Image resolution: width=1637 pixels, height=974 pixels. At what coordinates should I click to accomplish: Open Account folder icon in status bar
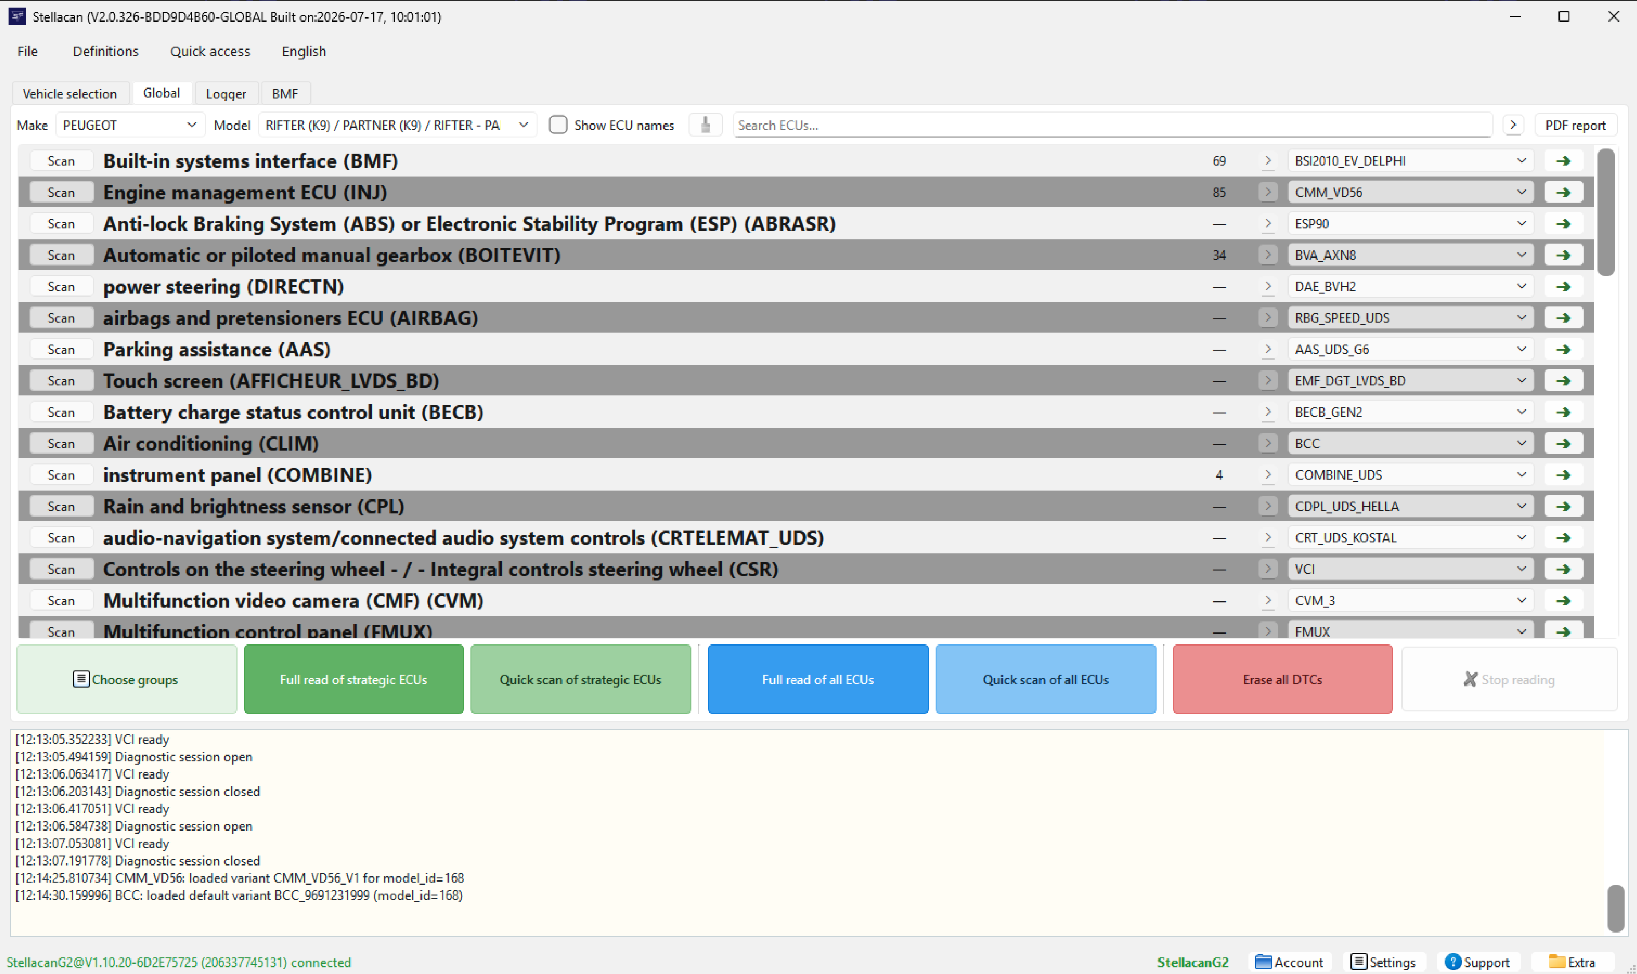pyautogui.click(x=1291, y=962)
